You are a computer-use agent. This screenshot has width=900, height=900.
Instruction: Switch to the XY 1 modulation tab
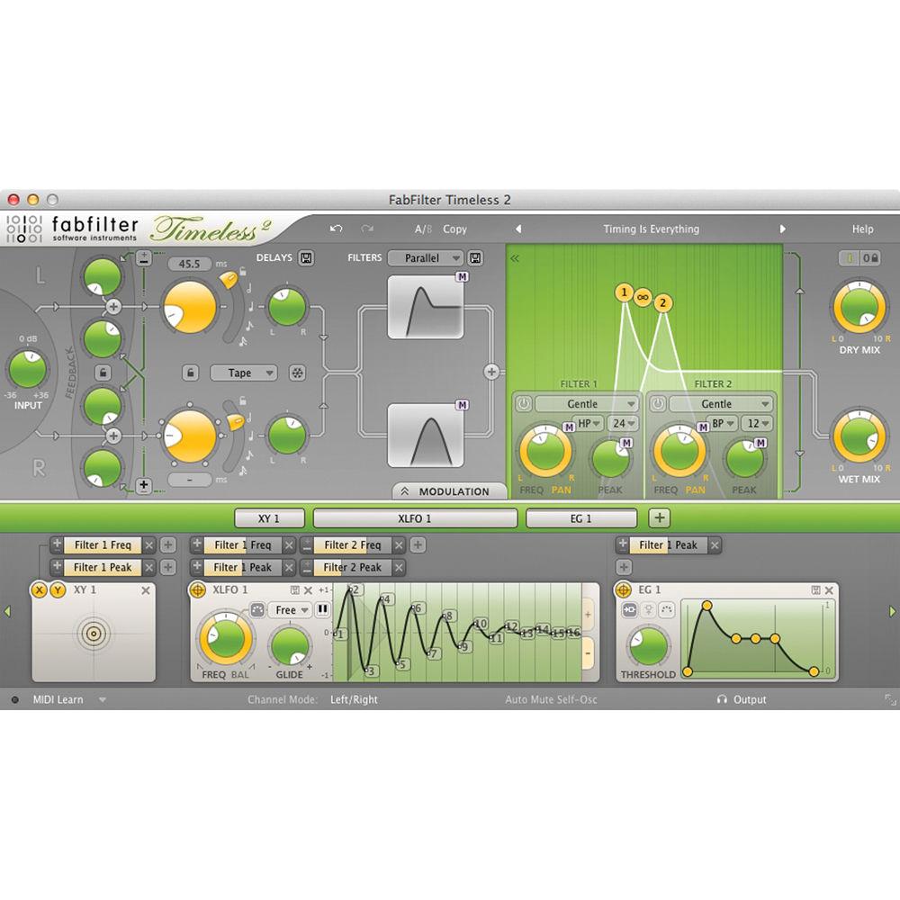pyautogui.click(x=269, y=517)
